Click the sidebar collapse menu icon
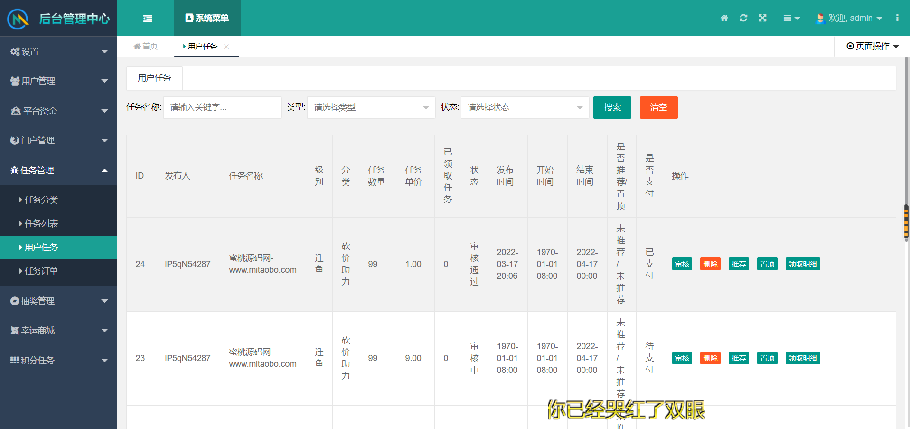The width and height of the screenshot is (910, 429). tap(148, 19)
